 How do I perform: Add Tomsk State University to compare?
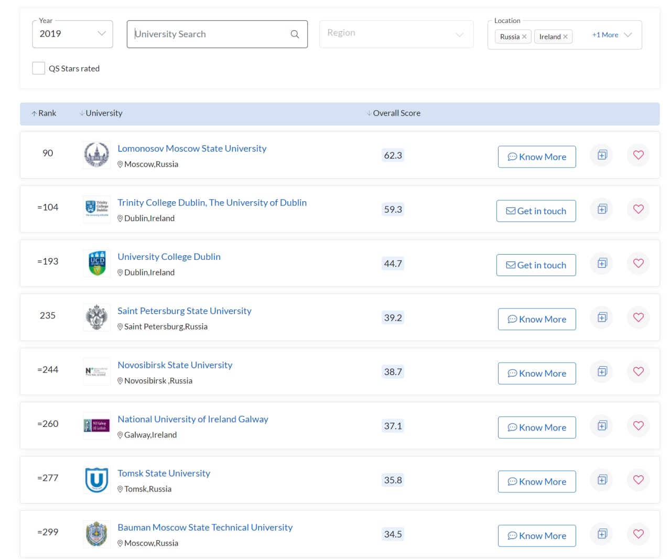(x=602, y=480)
